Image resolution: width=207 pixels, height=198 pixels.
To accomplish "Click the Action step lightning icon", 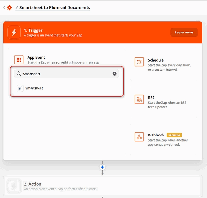I will [14, 186].
